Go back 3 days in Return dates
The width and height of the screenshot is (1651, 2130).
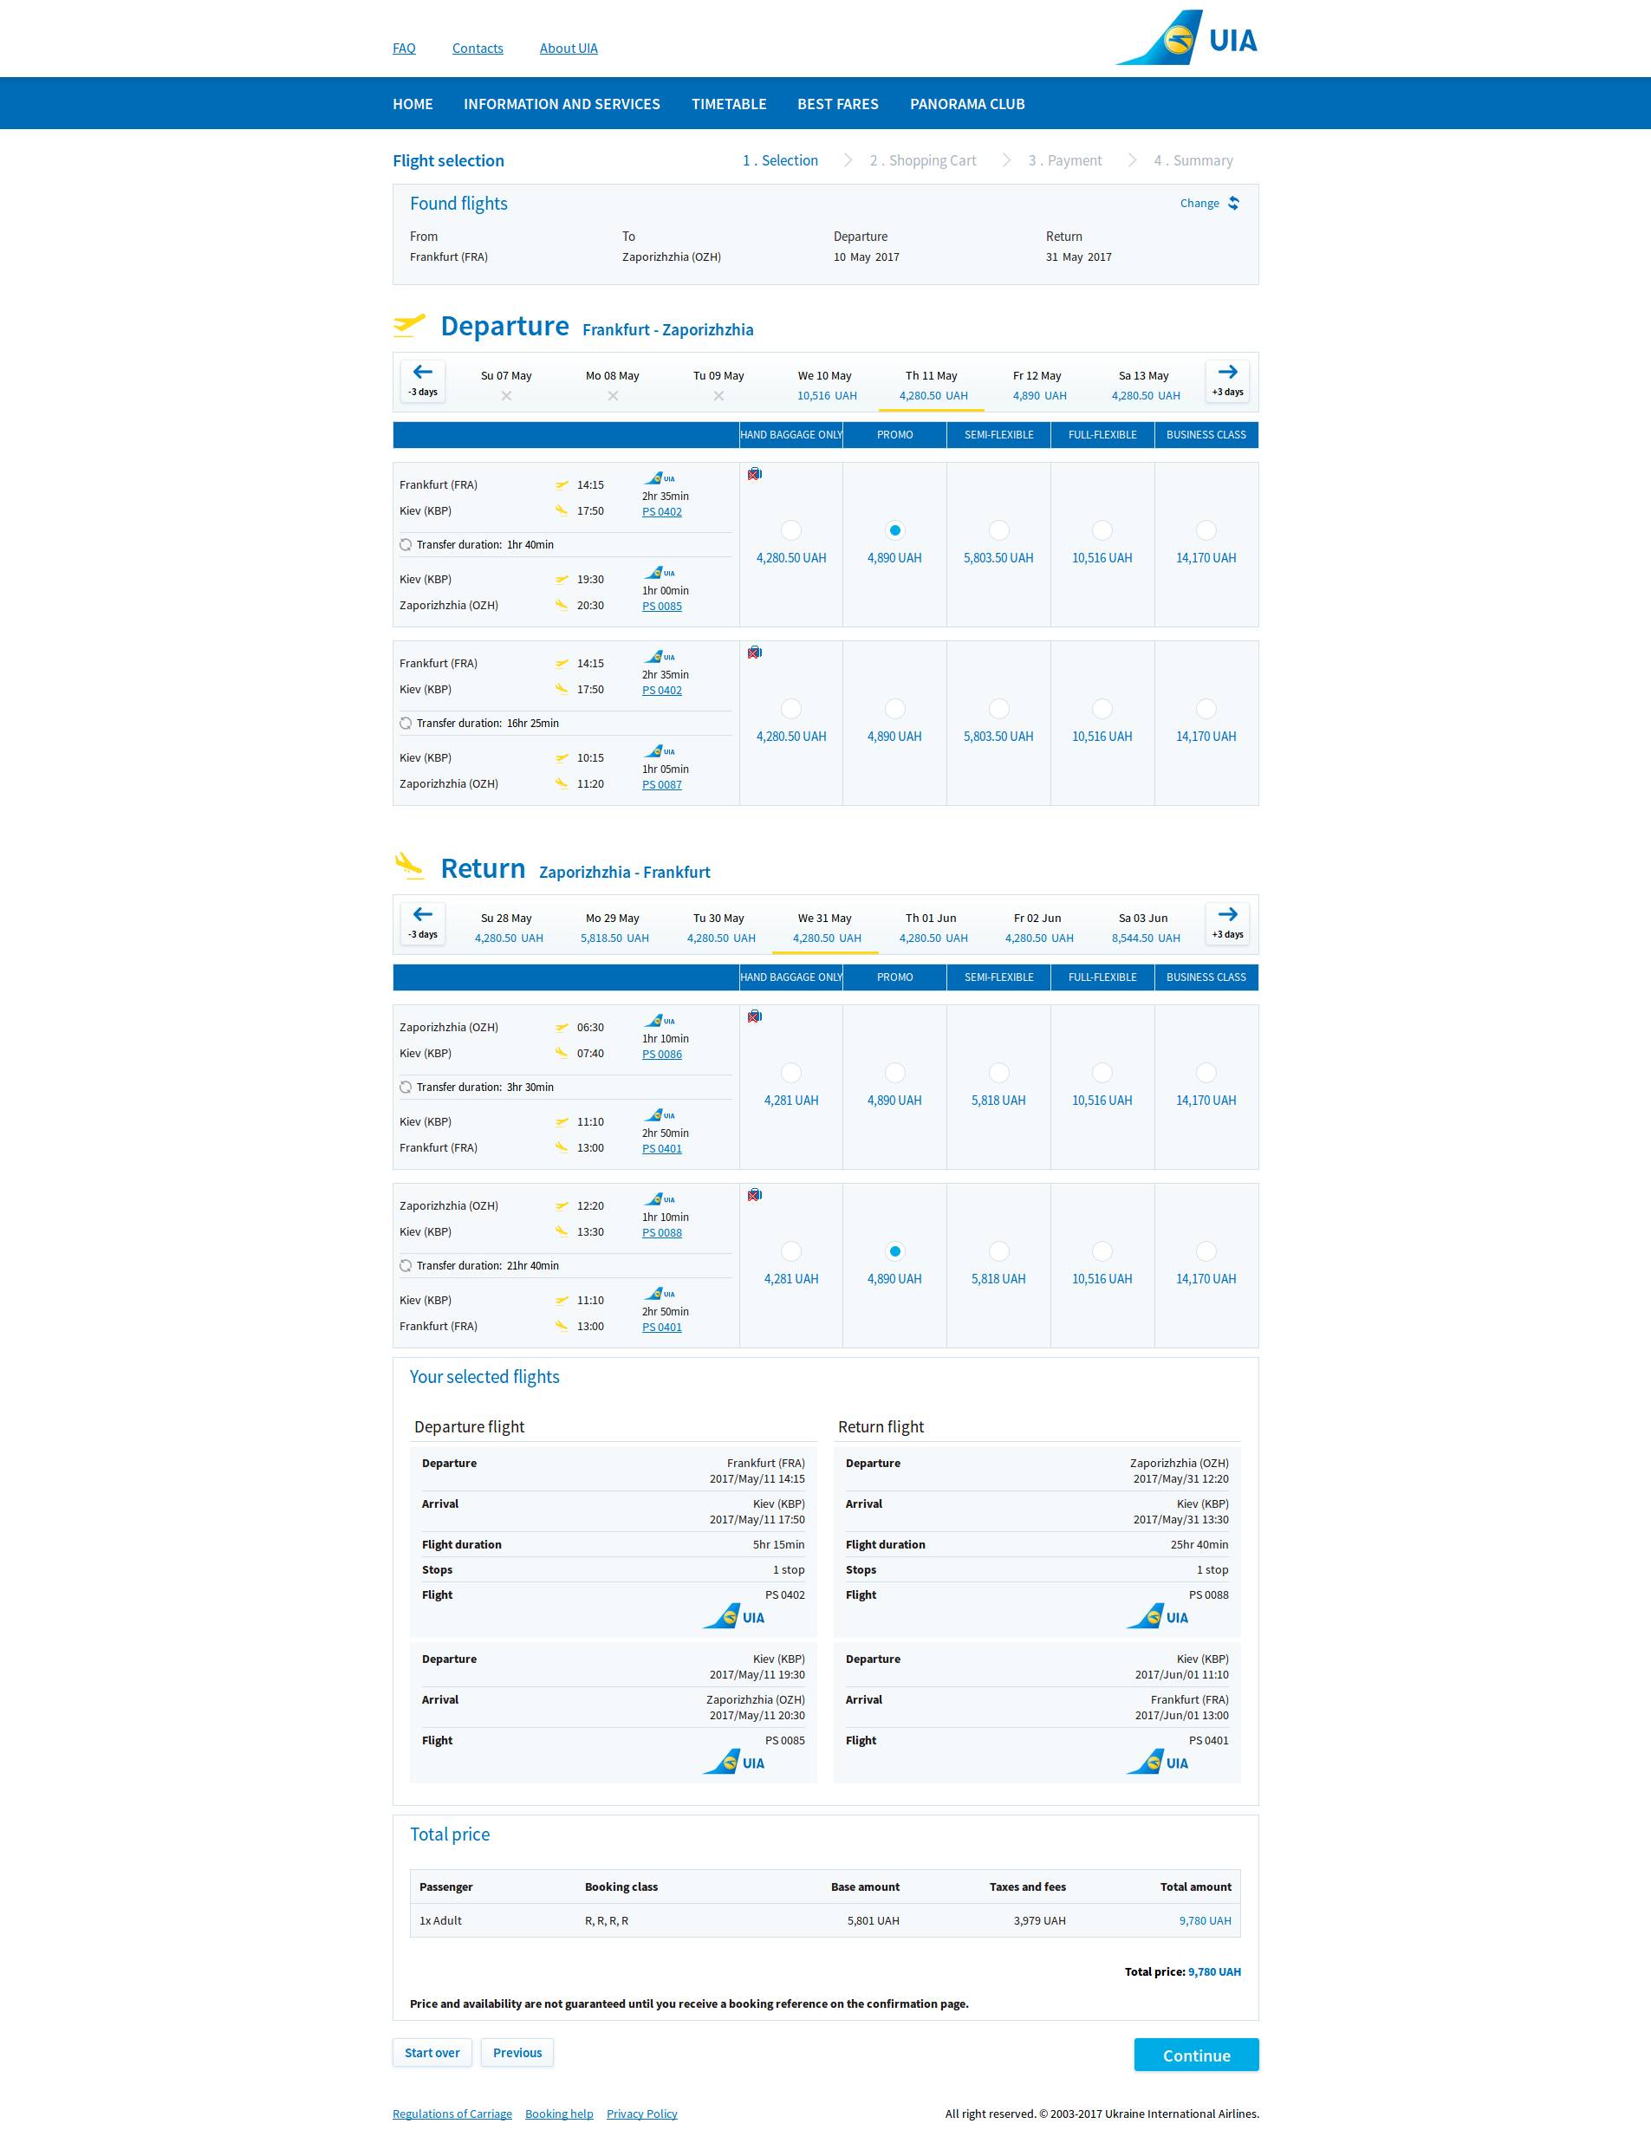tap(422, 923)
